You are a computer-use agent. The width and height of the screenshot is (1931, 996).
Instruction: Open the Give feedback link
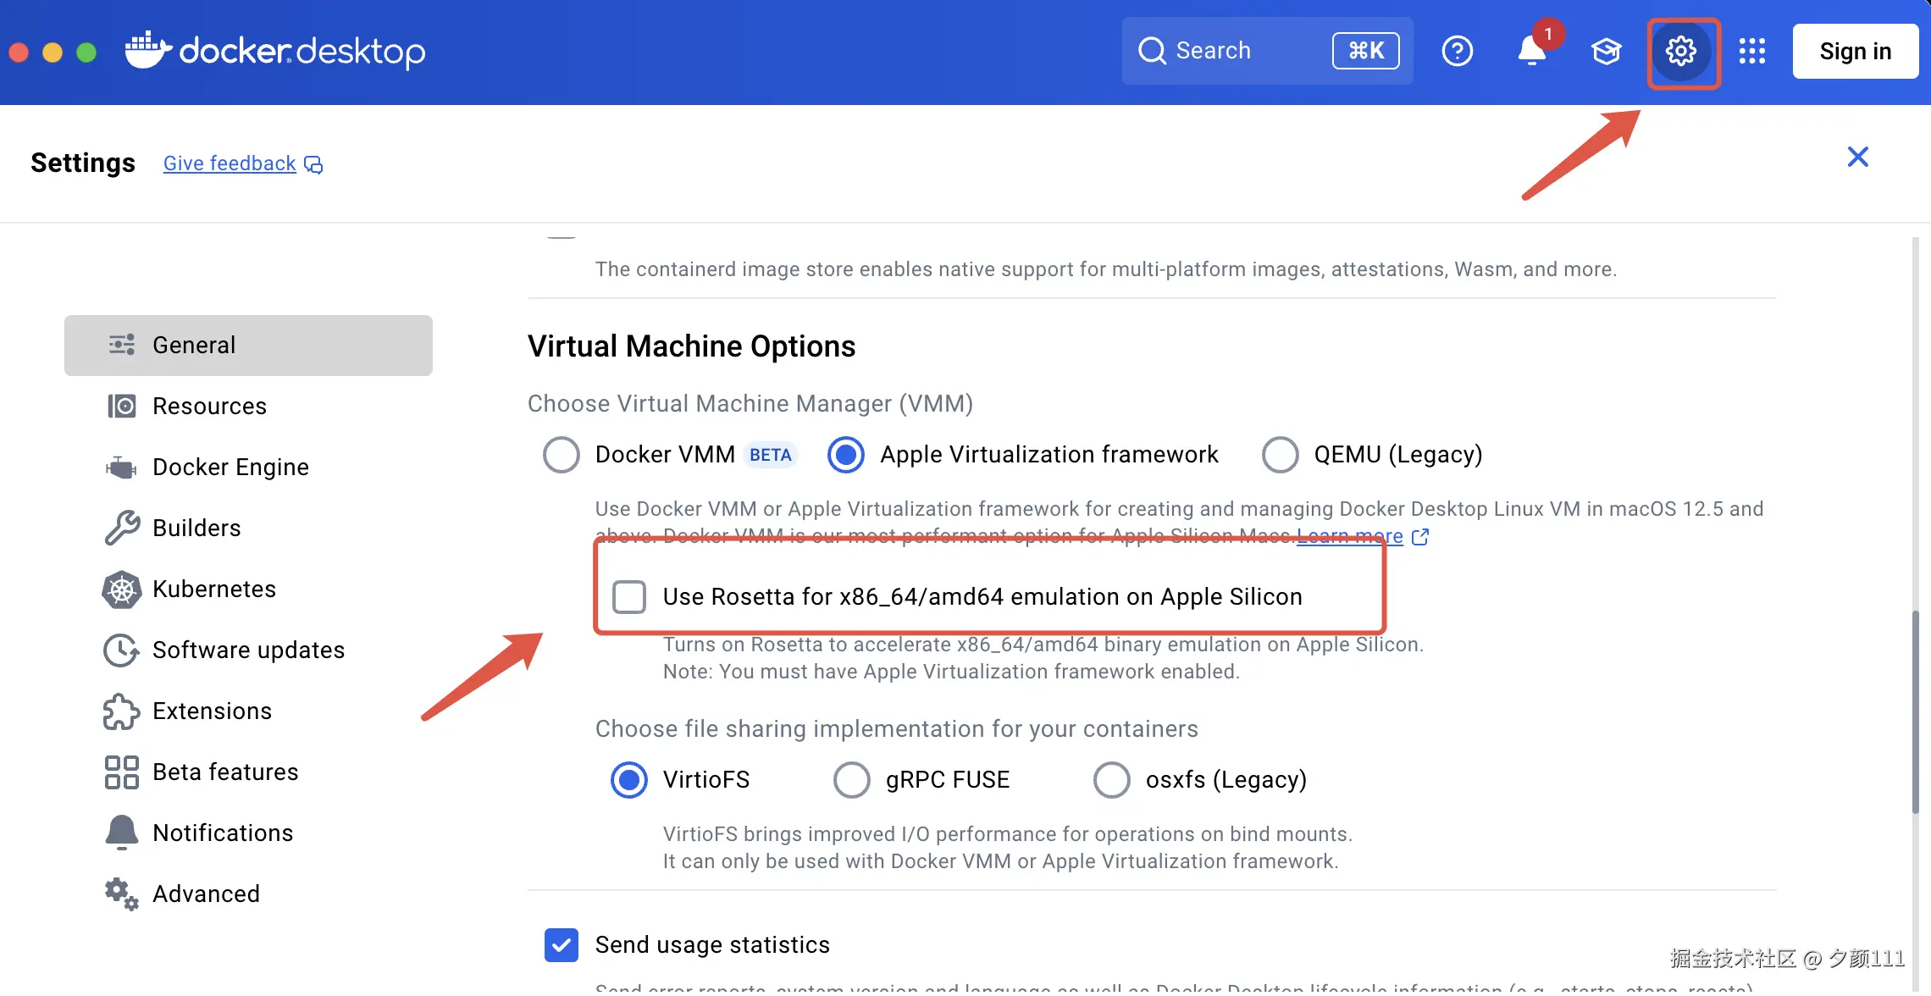click(230, 163)
